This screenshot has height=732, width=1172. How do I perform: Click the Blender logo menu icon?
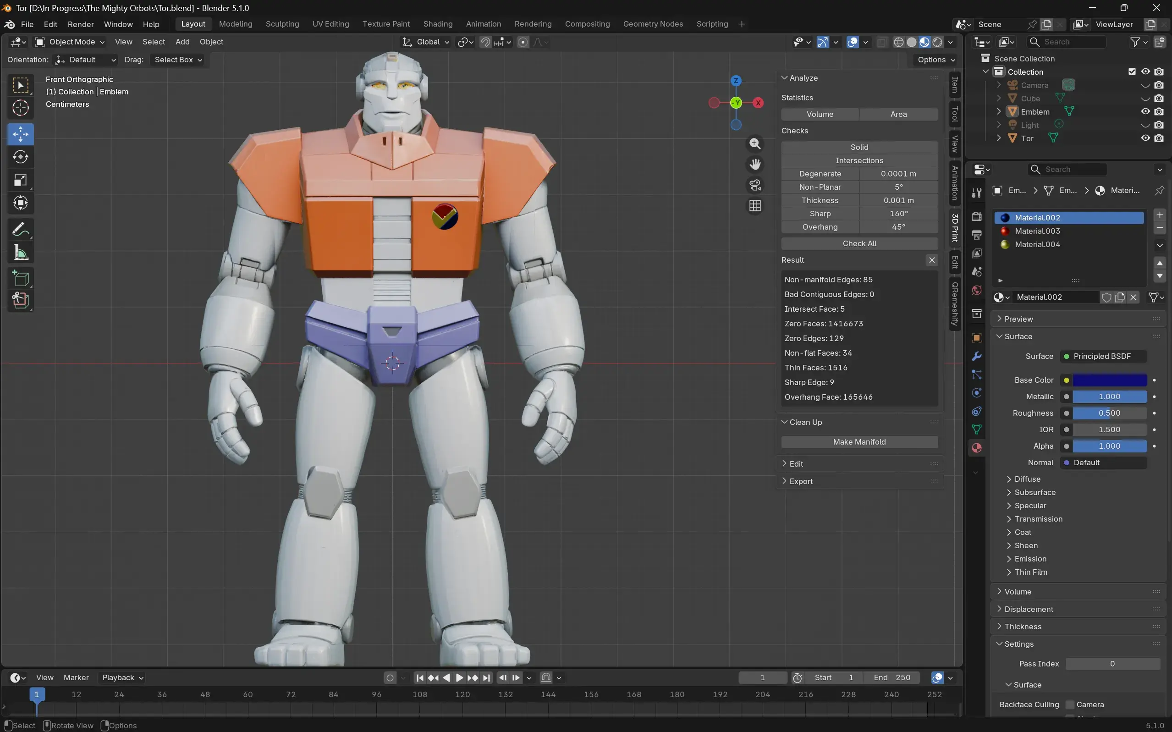pyautogui.click(x=9, y=24)
